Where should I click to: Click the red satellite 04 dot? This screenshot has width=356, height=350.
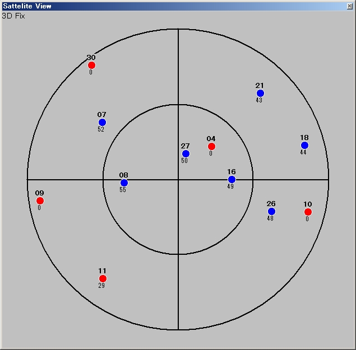click(x=211, y=147)
